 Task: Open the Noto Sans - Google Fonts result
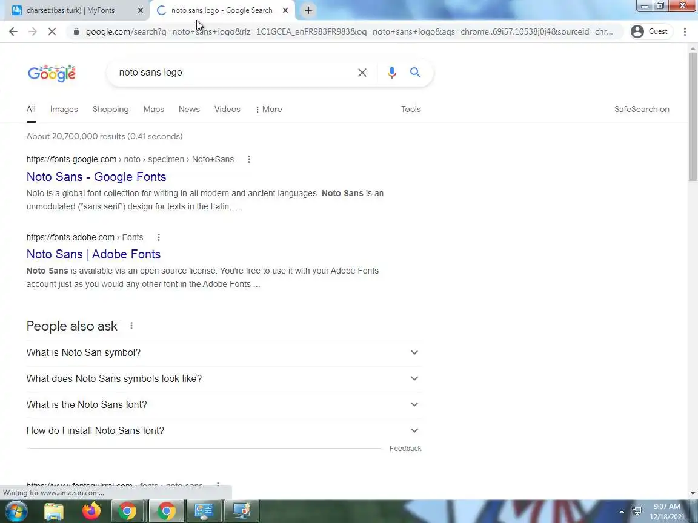tap(96, 177)
